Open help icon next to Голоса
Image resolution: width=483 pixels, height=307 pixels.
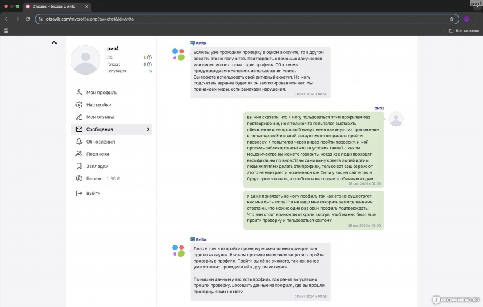coord(149,64)
